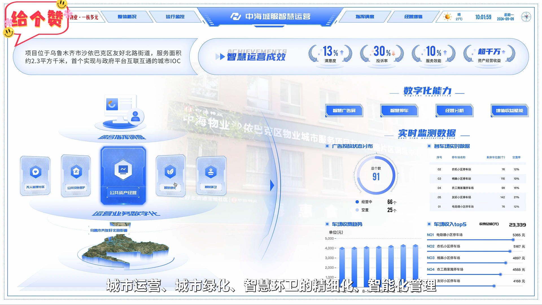Open the 无人管理社区 card
This screenshot has width=542, height=305.
click(x=35, y=176)
